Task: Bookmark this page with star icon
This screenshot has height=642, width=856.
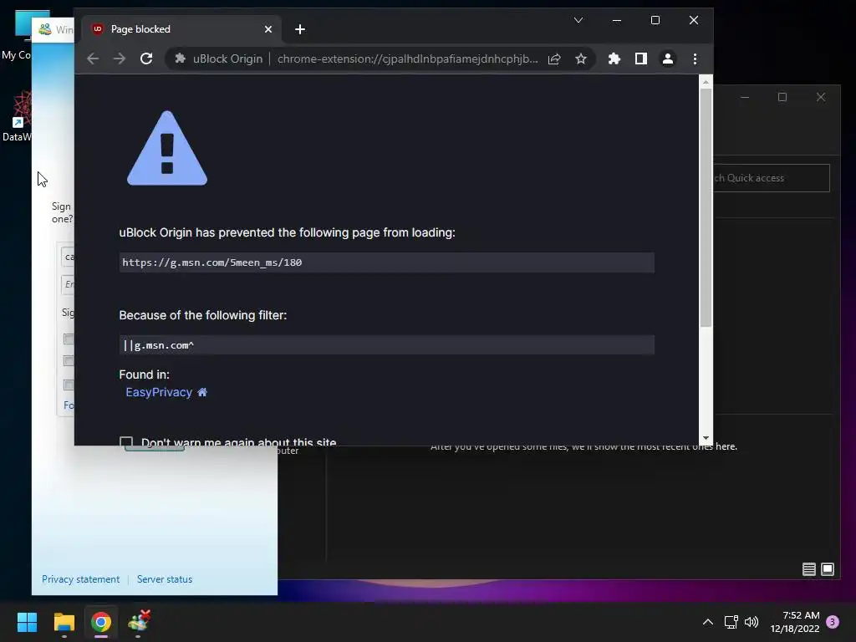Action: [x=581, y=59]
